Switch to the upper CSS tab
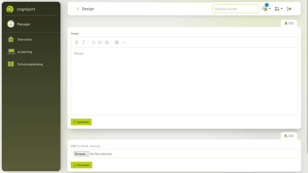Viewport: 308px width, 173px height. tap(289, 23)
